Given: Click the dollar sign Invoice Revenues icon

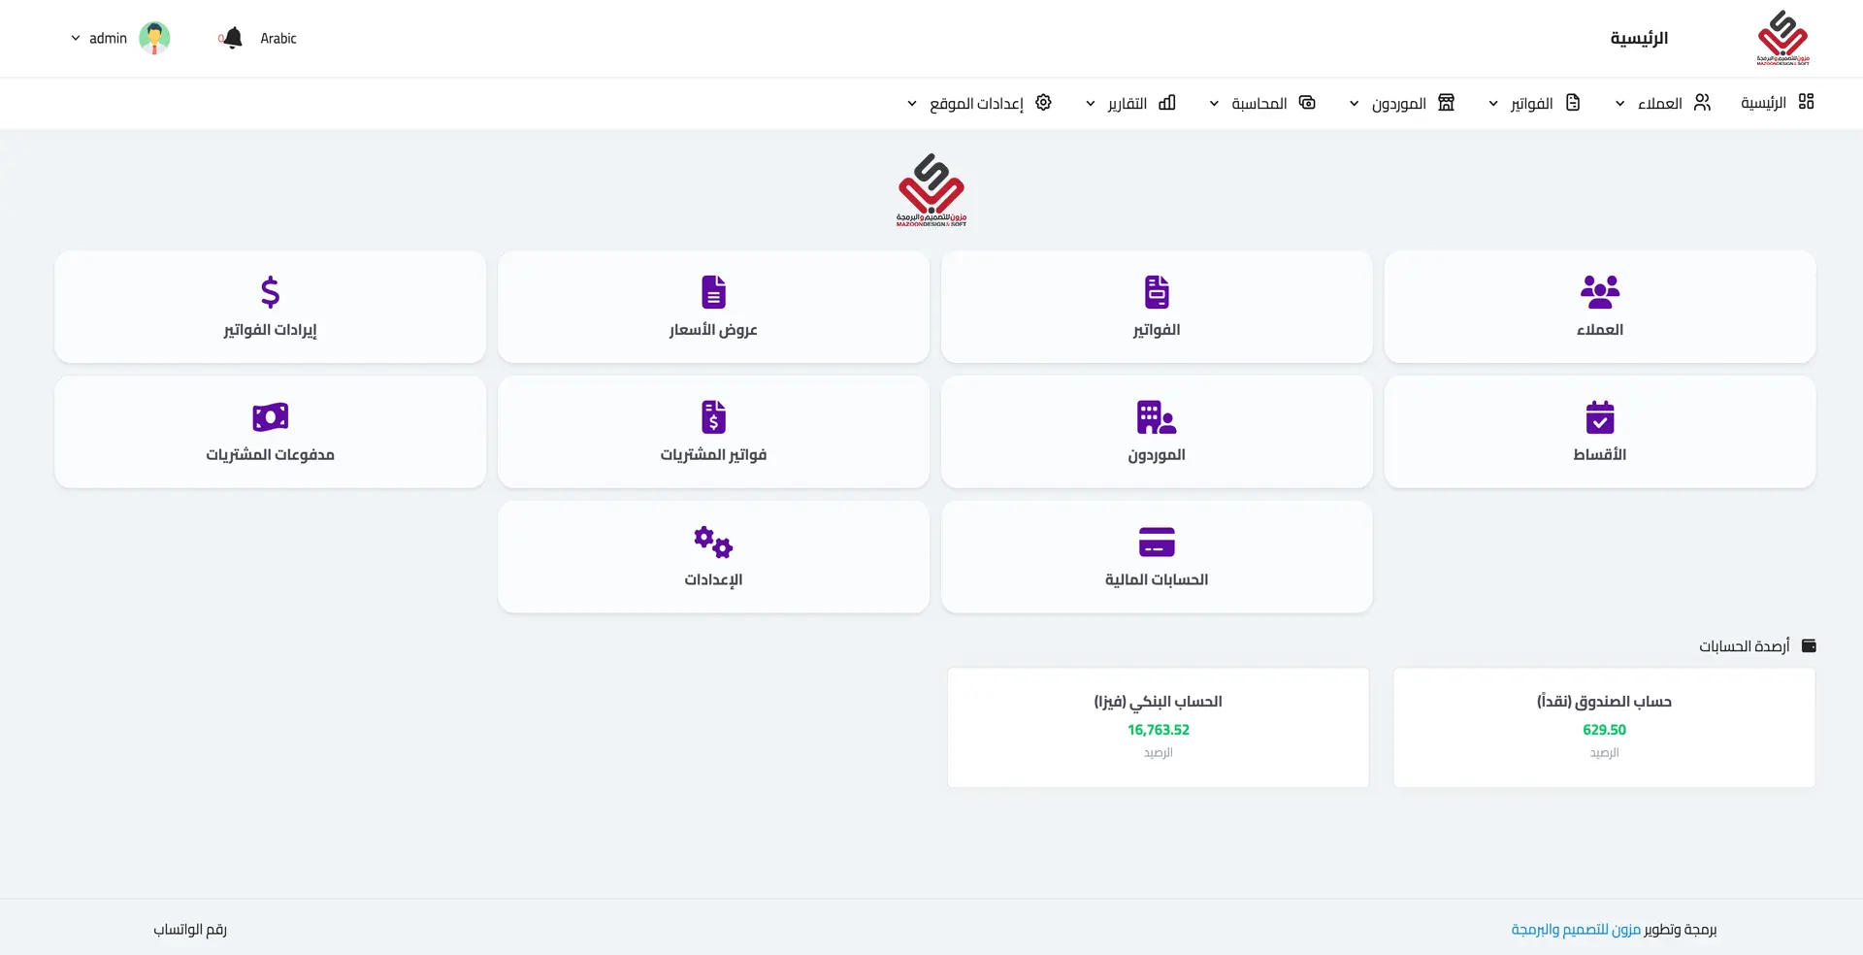Looking at the screenshot, I should [270, 291].
